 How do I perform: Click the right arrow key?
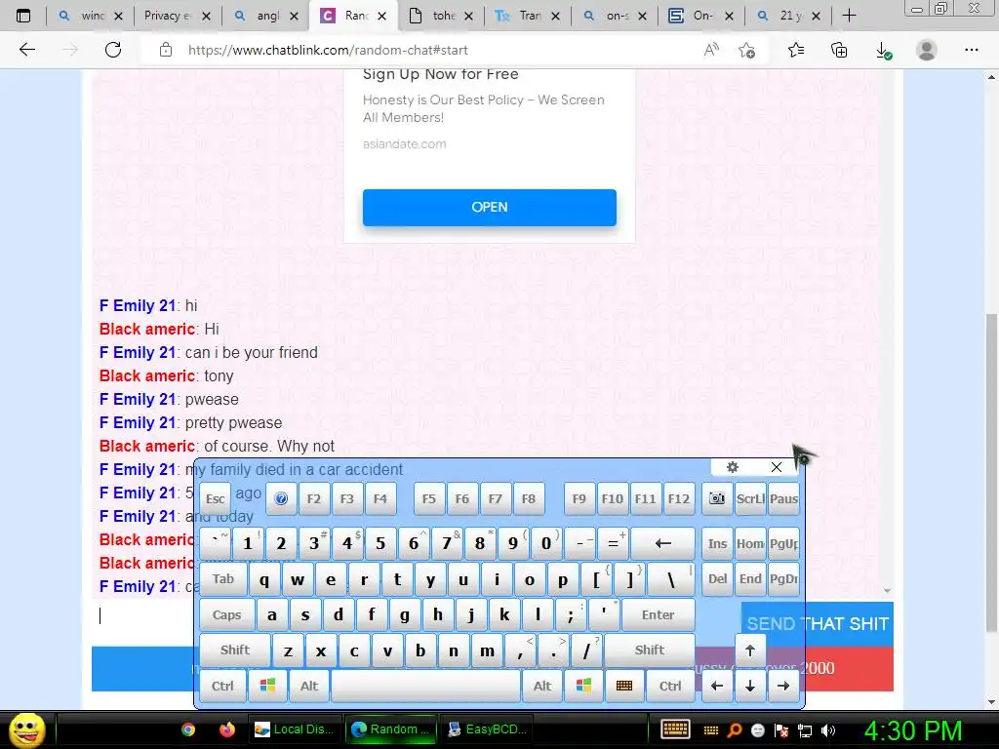783,686
